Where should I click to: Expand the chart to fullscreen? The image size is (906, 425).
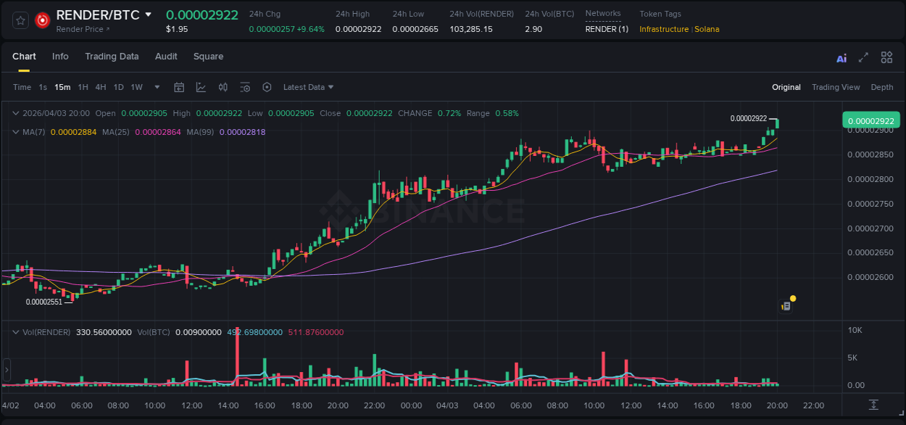tap(865, 57)
